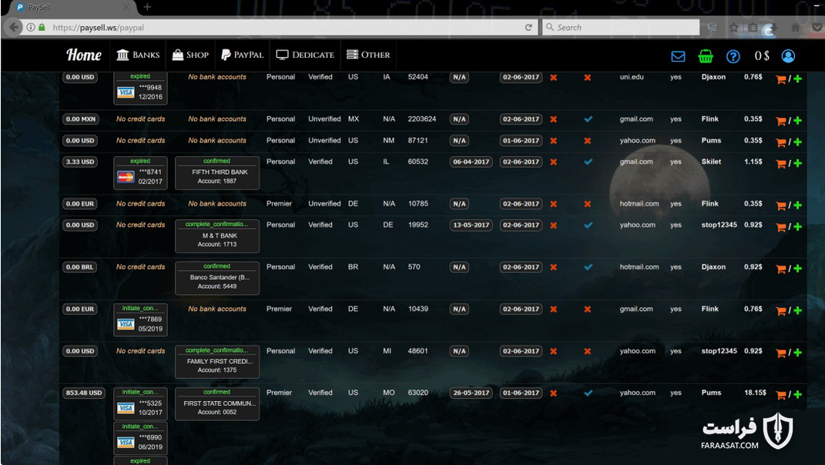Open the Banks menu
This screenshot has width=825, height=465.
click(x=138, y=55)
